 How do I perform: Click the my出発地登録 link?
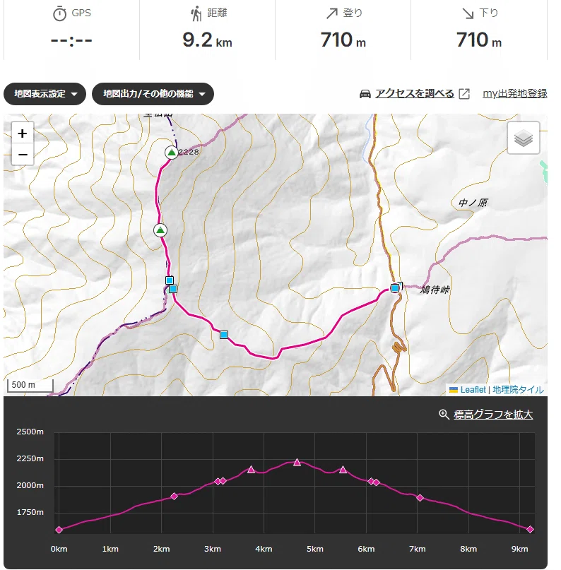(x=515, y=94)
